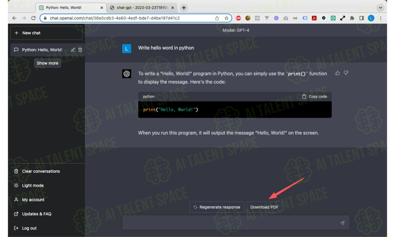This screenshot has height=237, width=395.
Task: Rename the Python: Hello, World! chat
Action: pos(73,50)
